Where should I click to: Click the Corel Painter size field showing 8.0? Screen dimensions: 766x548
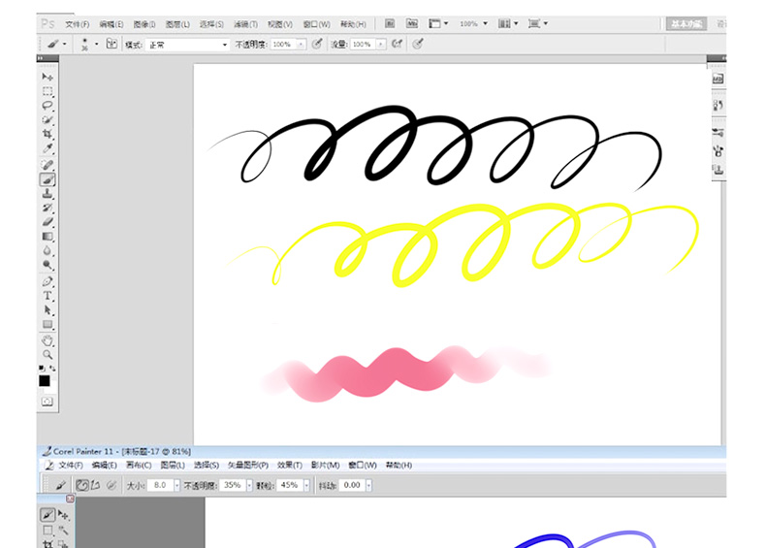162,485
